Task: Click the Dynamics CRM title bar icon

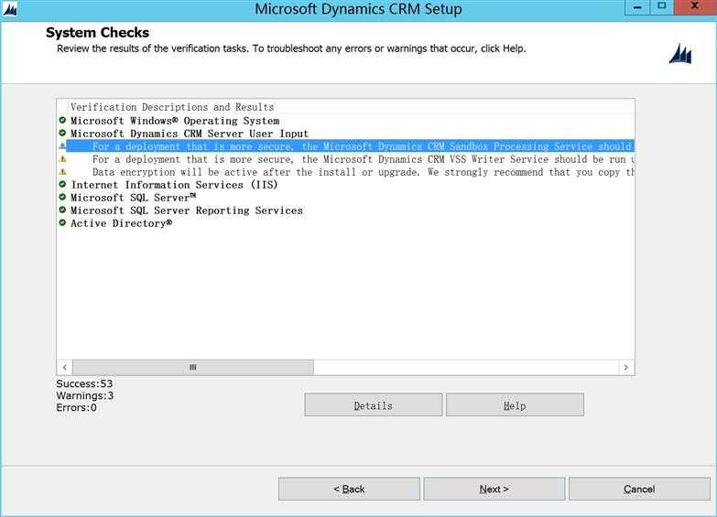Action: click(10, 8)
